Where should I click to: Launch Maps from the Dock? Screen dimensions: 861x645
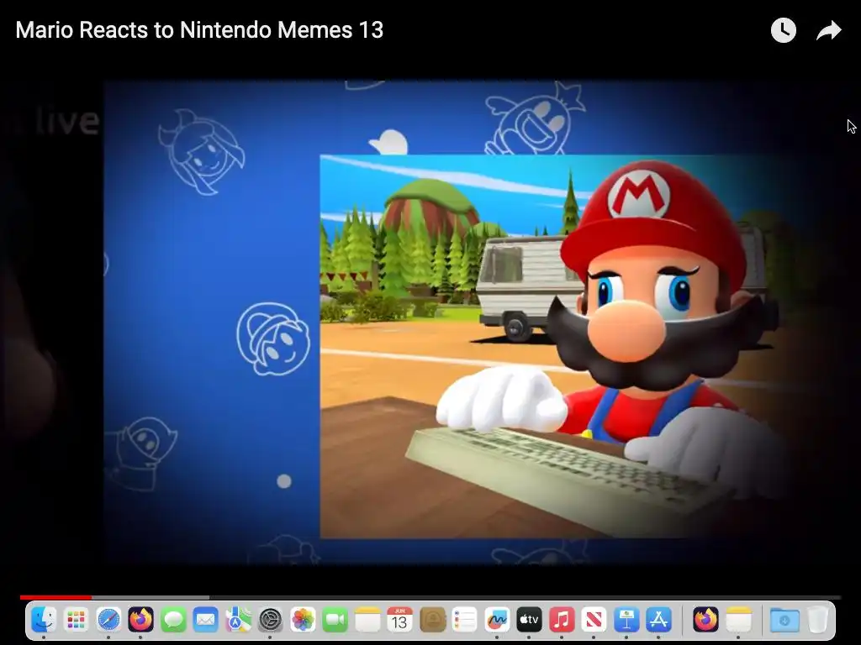pos(238,620)
